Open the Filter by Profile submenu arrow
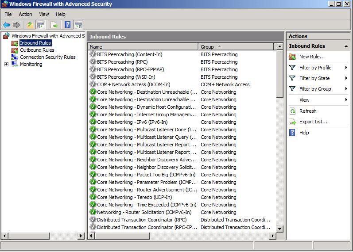Viewport: 353px width, 252px height. point(346,68)
